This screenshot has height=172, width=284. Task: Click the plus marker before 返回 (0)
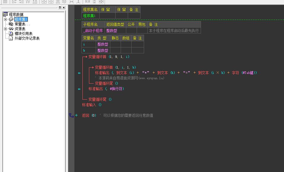click(x=76, y=115)
